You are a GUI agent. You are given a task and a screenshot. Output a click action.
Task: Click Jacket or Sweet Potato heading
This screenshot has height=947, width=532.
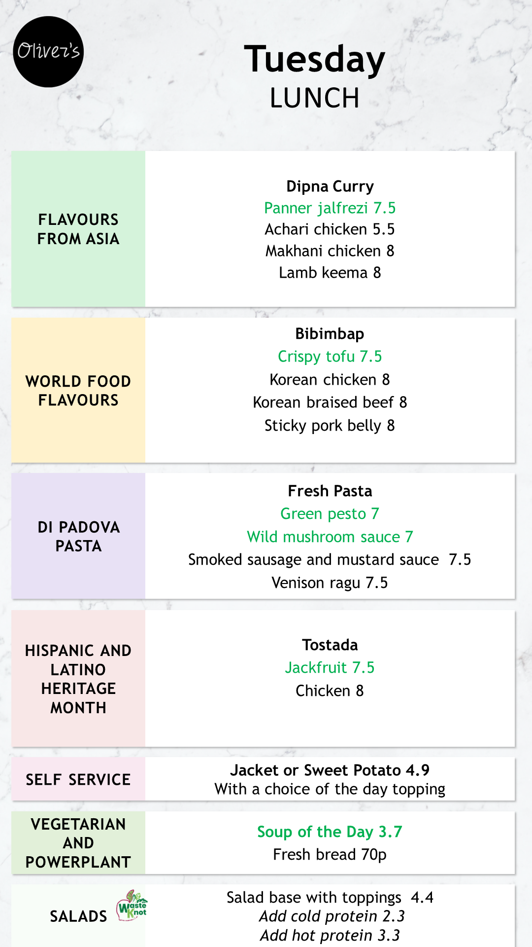330,770
